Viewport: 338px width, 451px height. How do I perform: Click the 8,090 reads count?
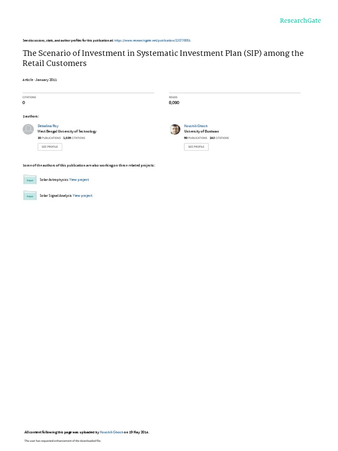[x=174, y=103]
